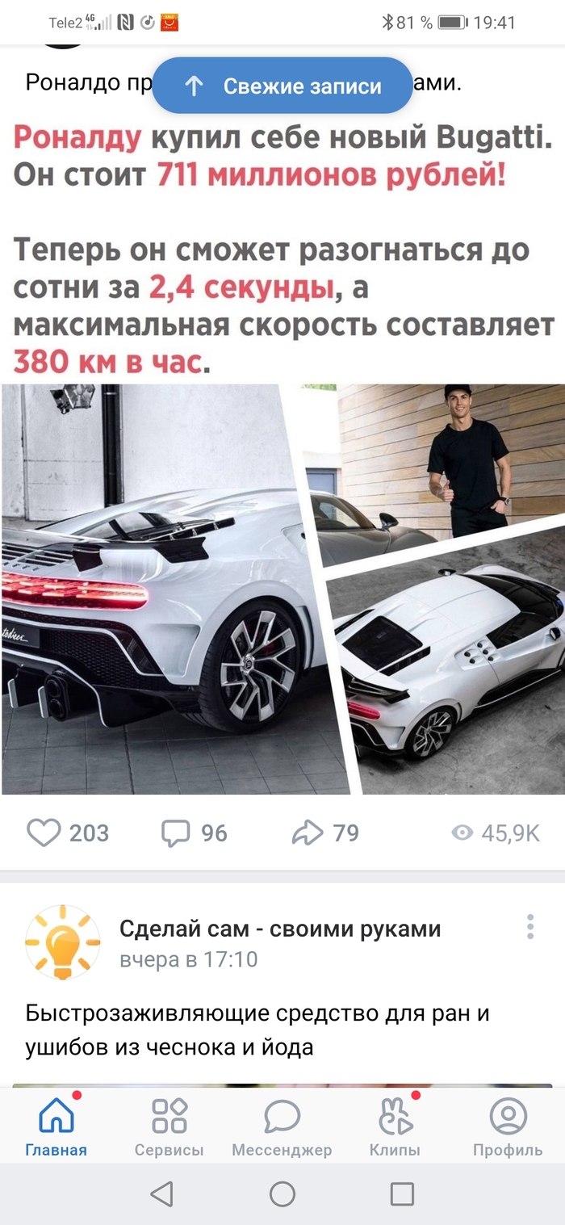565x1225 pixels.
Task: Tap the Android back navigation button
Action: [x=161, y=1194]
